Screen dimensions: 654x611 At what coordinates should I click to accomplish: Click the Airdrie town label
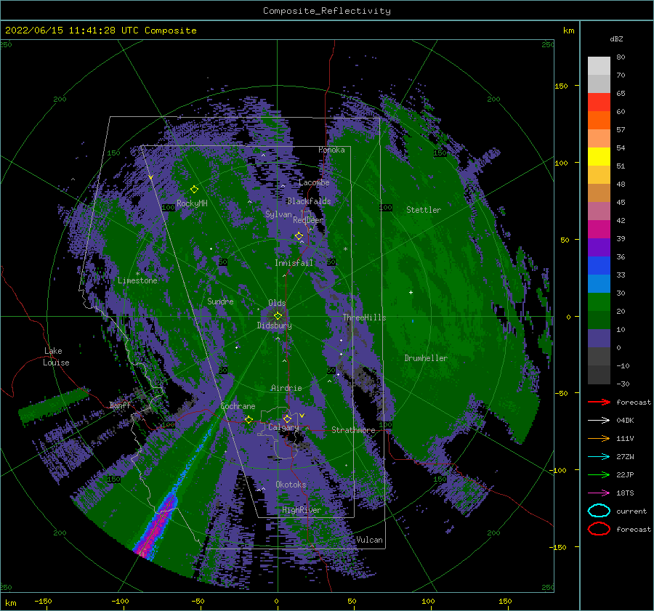[x=286, y=388]
